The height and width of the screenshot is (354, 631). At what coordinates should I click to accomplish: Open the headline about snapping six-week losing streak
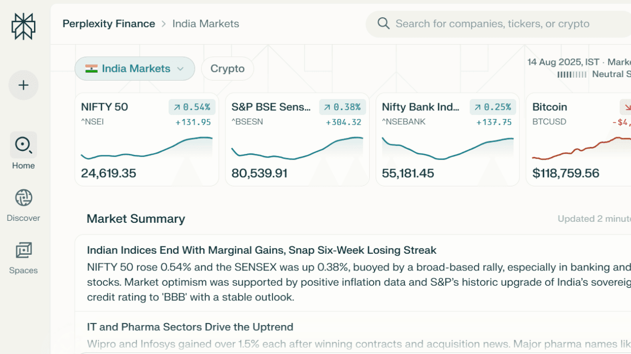(262, 250)
